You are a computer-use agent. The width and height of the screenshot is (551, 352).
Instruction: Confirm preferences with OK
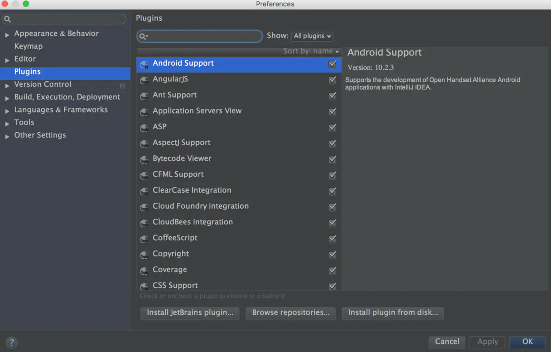coord(528,342)
